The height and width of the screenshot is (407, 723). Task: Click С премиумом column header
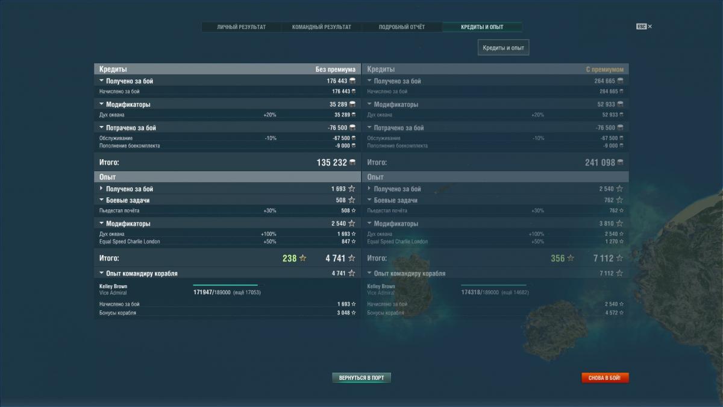click(605, 69)
